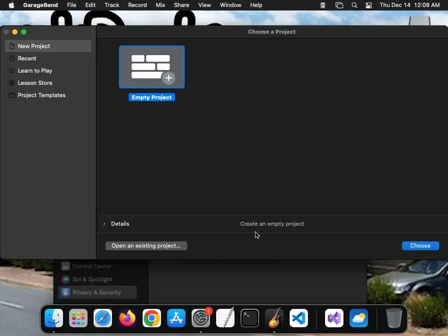This screenshot has height=336, width=448.
Task: Select Siri & Spotlight in System Settings window
Action: (x=98, y=279)
